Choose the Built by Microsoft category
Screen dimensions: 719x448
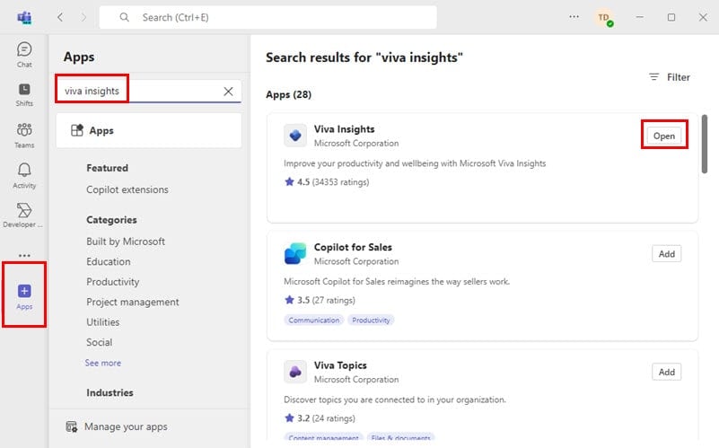(126, 242)
